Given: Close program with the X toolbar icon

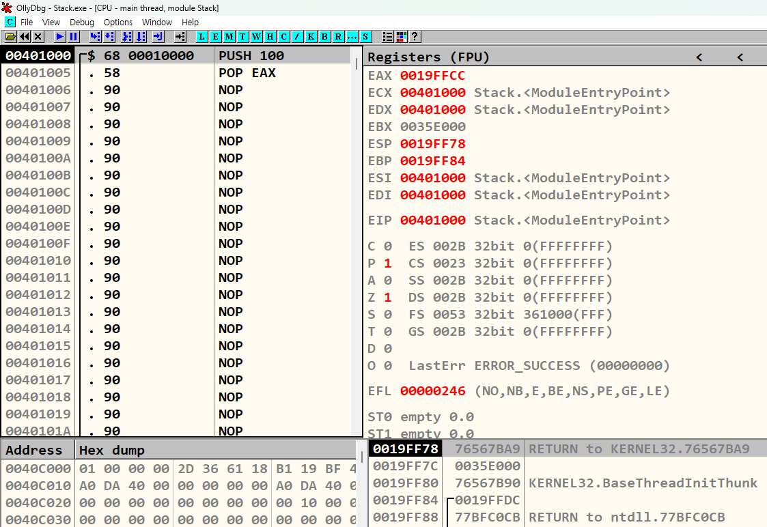Looking at the screenshot, I should [x=38, y=36].
